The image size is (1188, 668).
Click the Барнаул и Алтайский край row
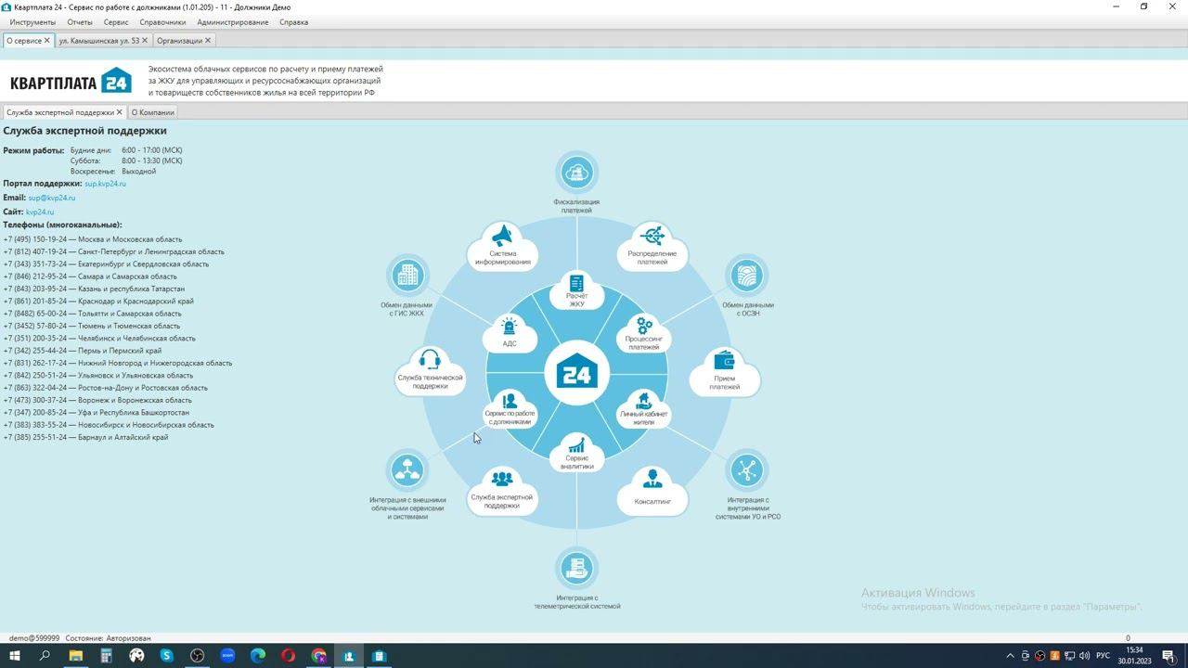pos(85,437)
